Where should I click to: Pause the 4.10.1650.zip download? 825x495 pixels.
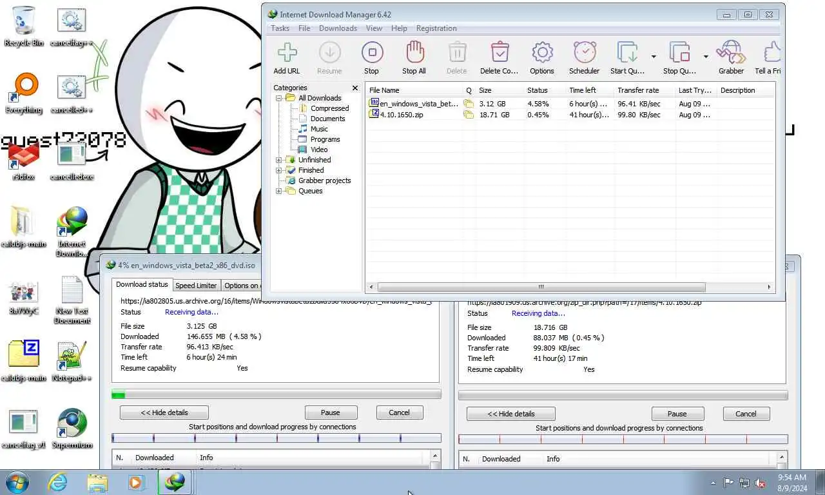coord(677,414)
